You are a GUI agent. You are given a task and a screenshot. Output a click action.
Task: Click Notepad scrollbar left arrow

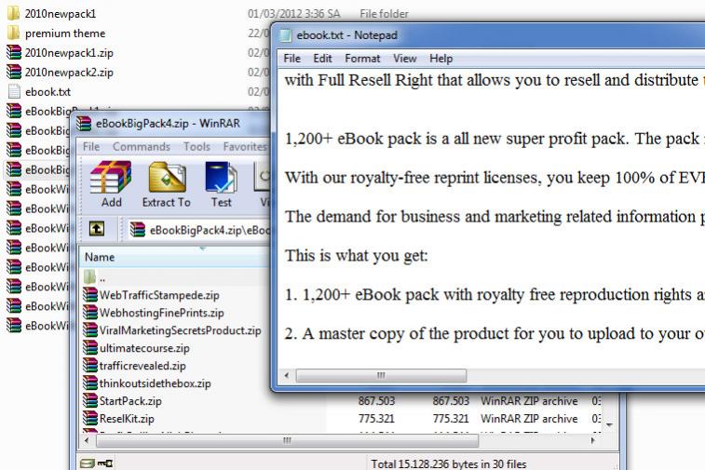click(287, 375)
